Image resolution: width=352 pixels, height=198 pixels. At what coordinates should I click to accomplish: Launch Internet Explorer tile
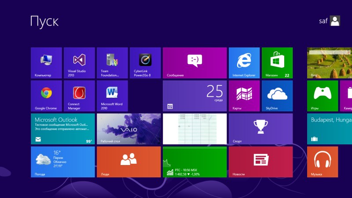pyautogui.click(x=244, y=63)
